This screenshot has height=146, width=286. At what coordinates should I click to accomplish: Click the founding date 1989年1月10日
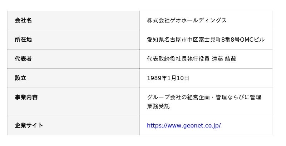[168, 78]
